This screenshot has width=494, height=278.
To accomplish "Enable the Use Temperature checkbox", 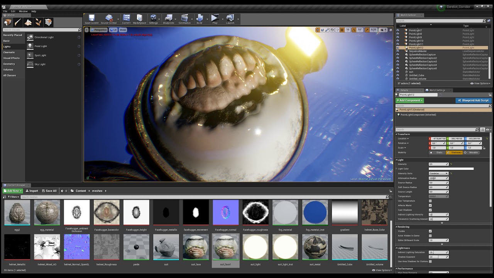I will pos(430,201).
